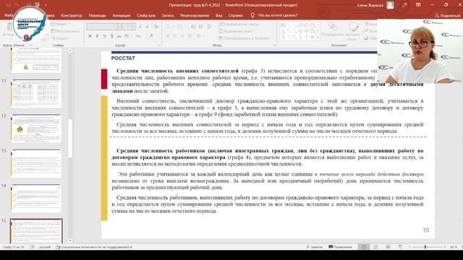Select slide 12 thumbnail
This screenshot has height=260, width=463.
36,129
